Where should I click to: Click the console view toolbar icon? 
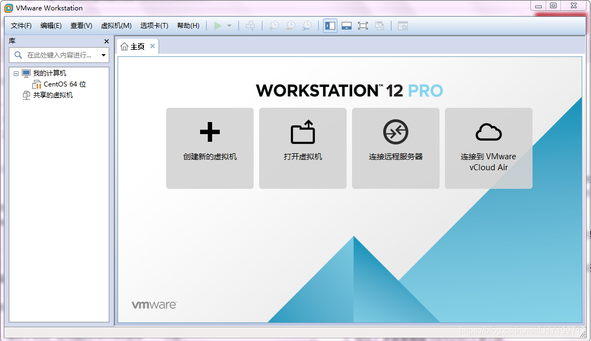click(x=403, y=26)
